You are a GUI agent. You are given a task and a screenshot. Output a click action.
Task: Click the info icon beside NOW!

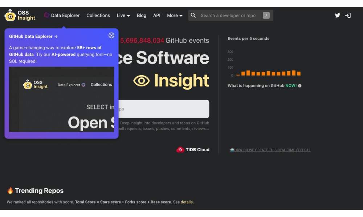pyautogui.click(x=300, y=86)
